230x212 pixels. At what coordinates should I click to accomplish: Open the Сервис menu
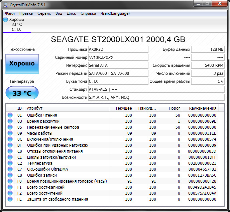point(44,13)
